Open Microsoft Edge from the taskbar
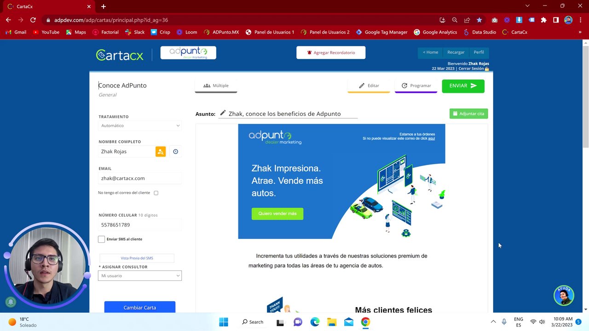Screen dimensions: 589x331 pos(315,322)
